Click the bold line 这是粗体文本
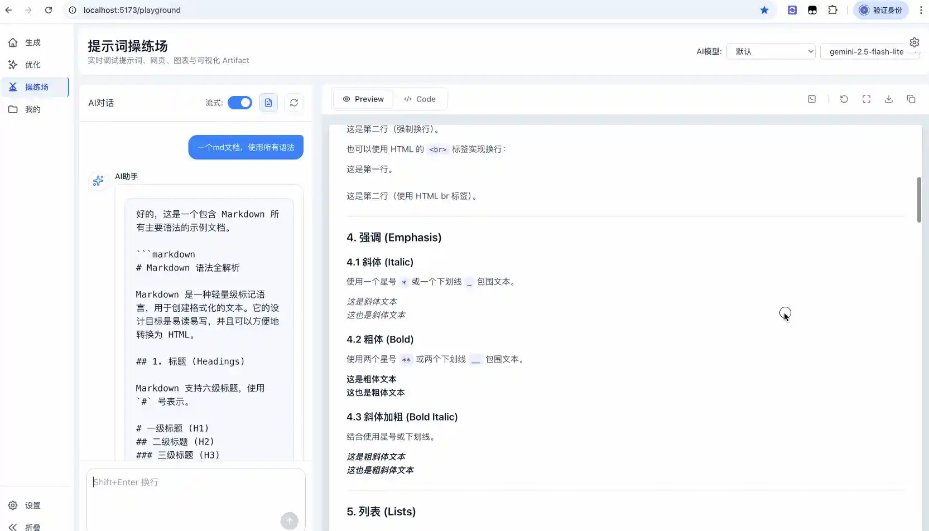 click(x=372, y=379)
